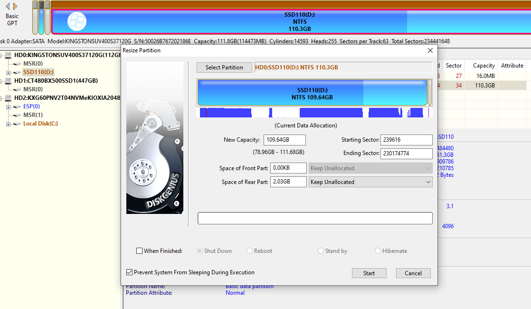
Task: Click the New Capacity input field
Action: coord(284,140)
